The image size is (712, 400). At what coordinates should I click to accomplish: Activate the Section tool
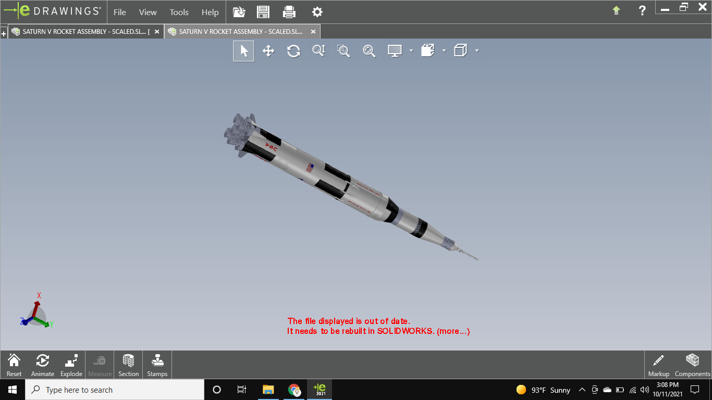point(128,364)
